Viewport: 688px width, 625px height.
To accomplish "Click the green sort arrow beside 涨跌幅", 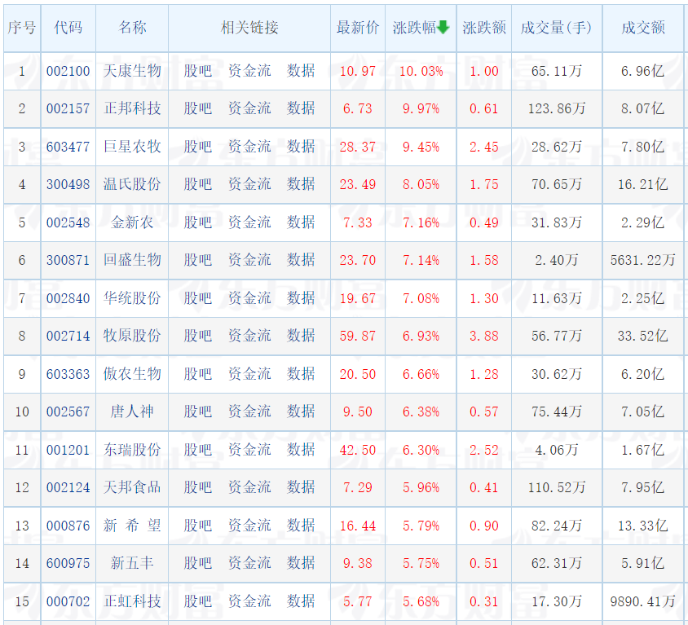I will (443, 27).
